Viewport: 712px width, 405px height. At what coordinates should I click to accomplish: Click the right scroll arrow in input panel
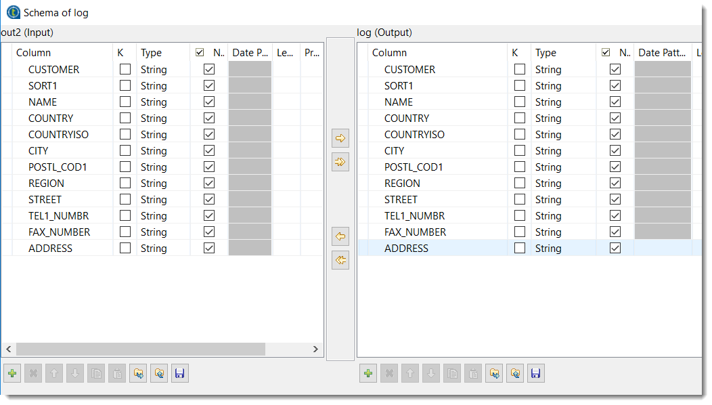click(315, 349)
